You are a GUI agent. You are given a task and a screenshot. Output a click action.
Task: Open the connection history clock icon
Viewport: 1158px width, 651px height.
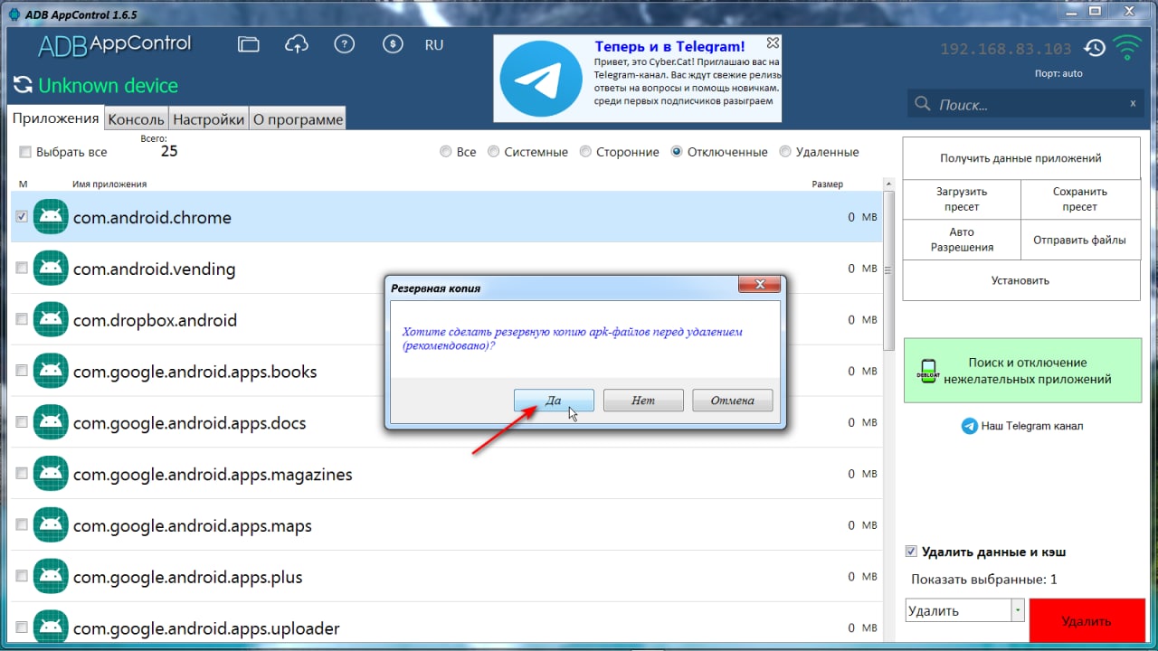[x=1095, y=48]
